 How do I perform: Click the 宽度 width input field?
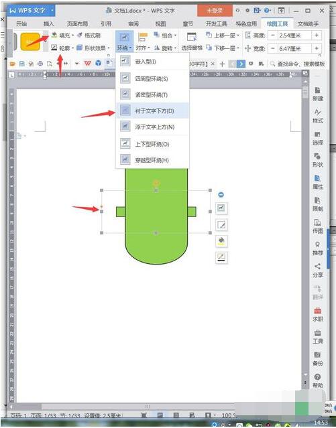294,49
